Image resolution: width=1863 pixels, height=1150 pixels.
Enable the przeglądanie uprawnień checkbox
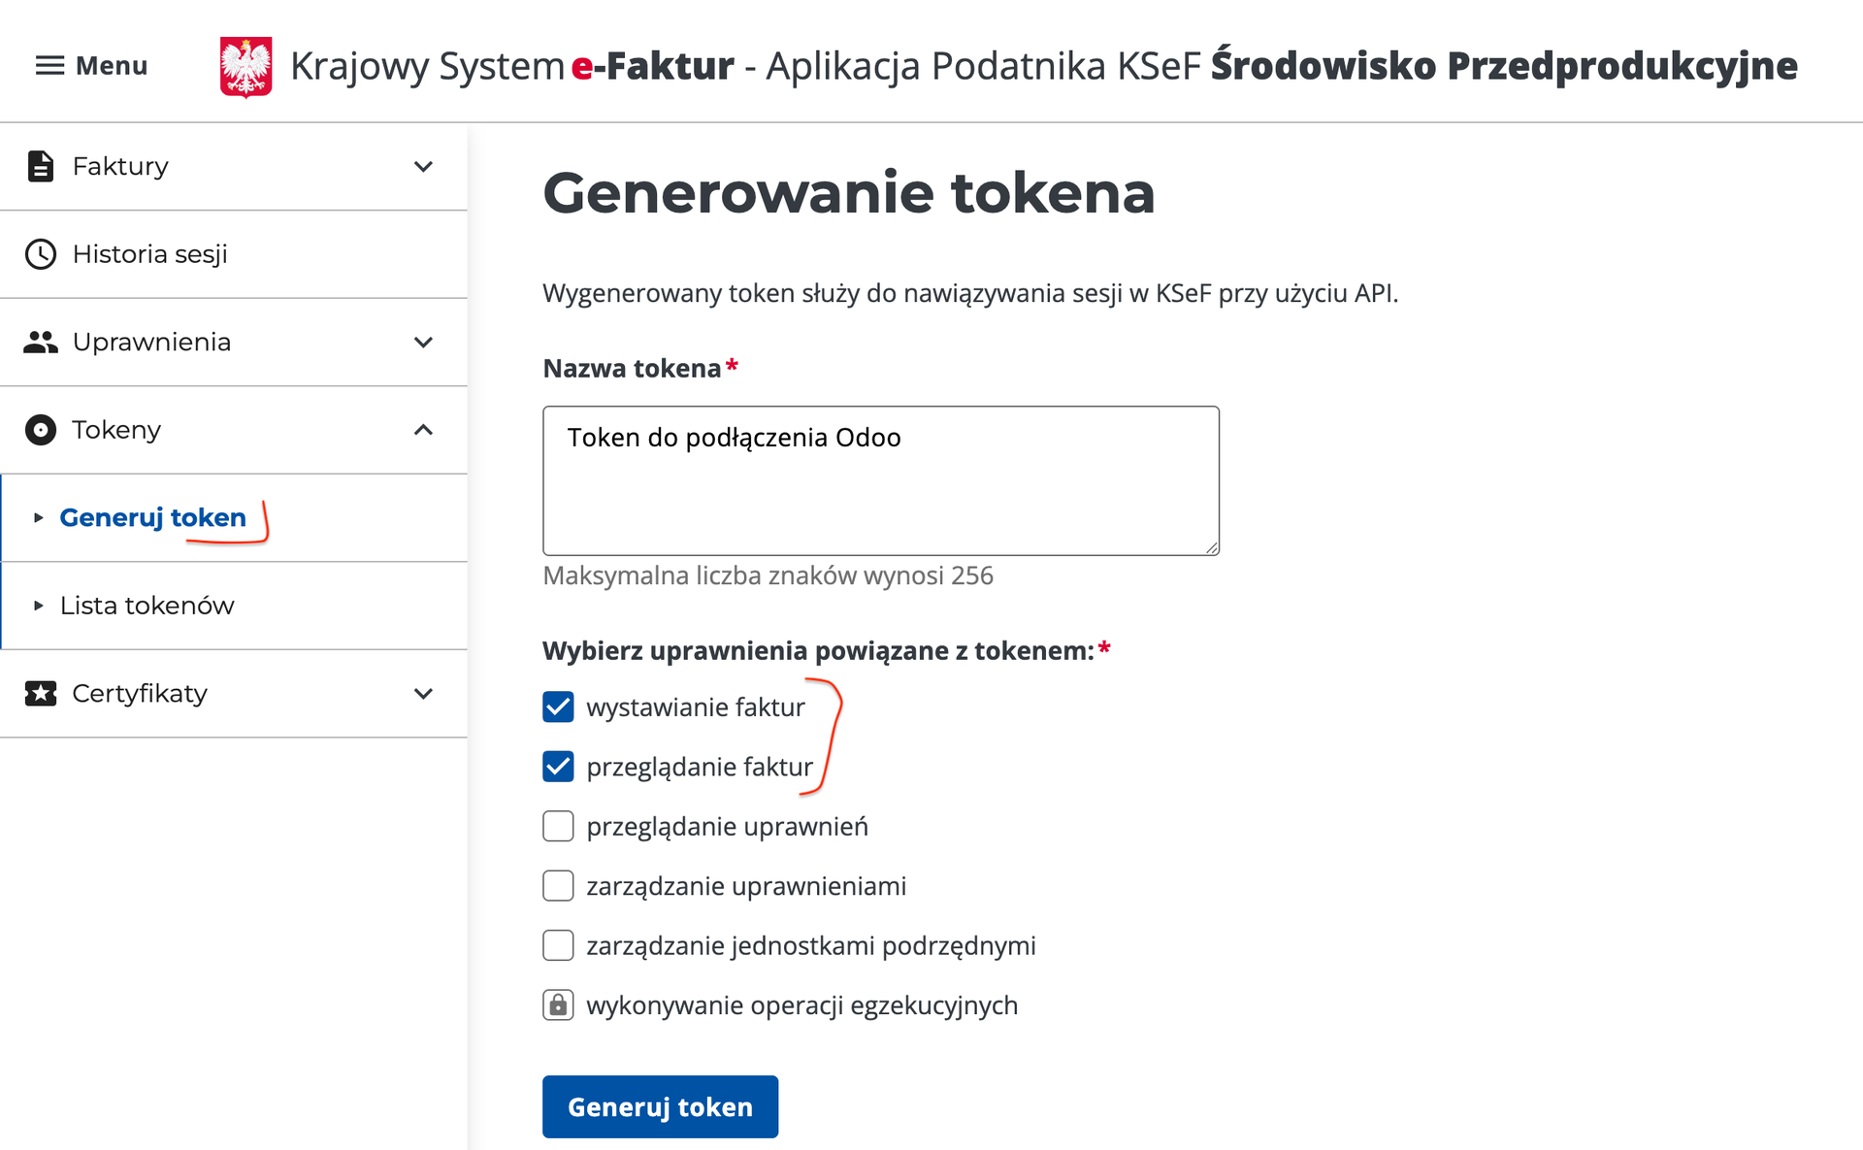(558, 827)
